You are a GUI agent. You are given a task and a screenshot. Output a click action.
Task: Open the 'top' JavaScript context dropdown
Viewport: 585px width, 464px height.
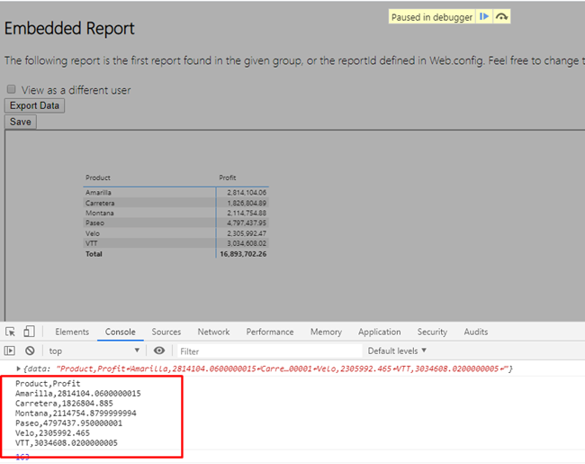[94, 350]
